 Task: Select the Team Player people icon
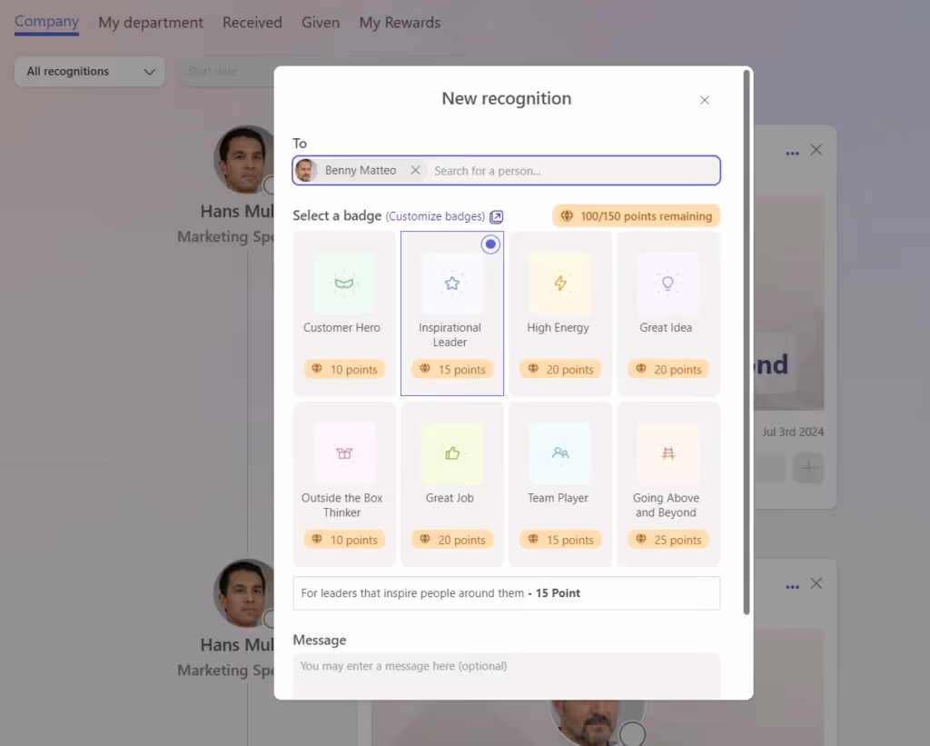(x=559, y=453)
